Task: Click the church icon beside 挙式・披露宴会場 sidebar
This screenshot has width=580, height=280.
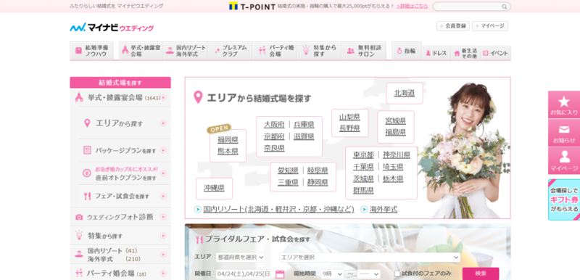Action: 79,97
